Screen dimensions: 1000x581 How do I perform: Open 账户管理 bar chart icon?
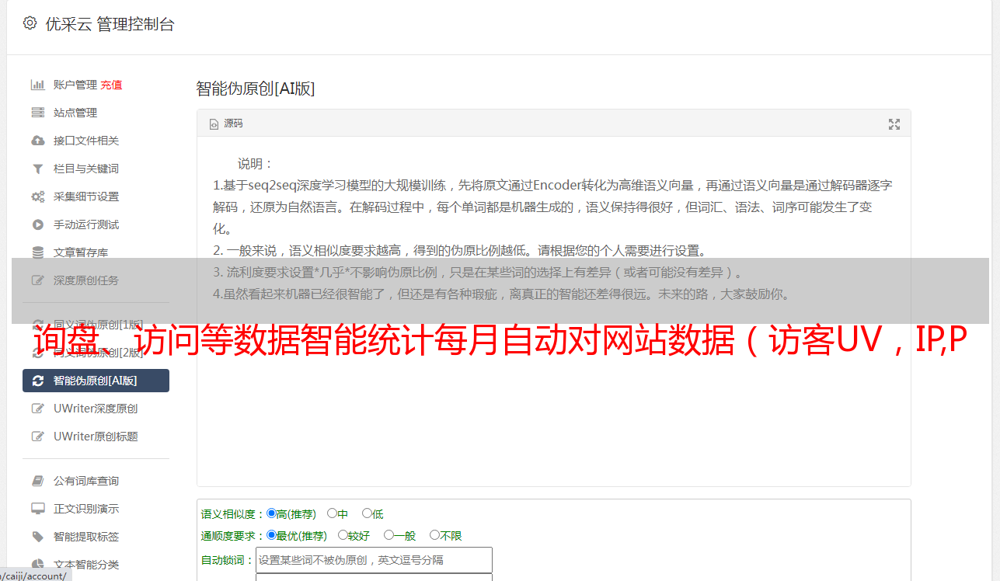click(x=37, y=85)
